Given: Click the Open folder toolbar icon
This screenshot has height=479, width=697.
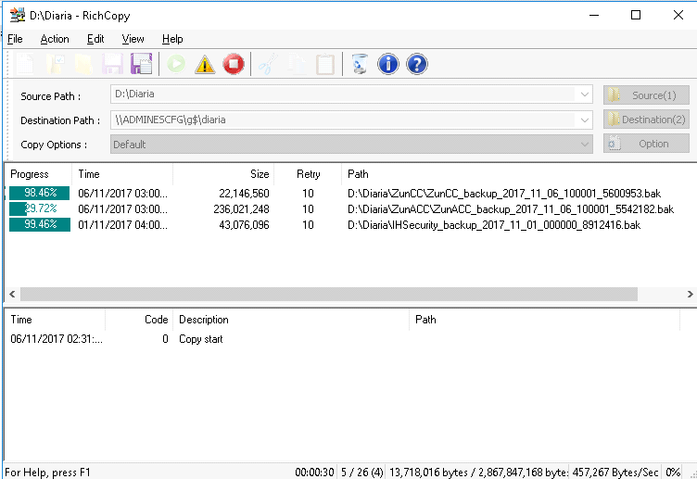Looking at the screenshot, I should [x=83, y=64].
